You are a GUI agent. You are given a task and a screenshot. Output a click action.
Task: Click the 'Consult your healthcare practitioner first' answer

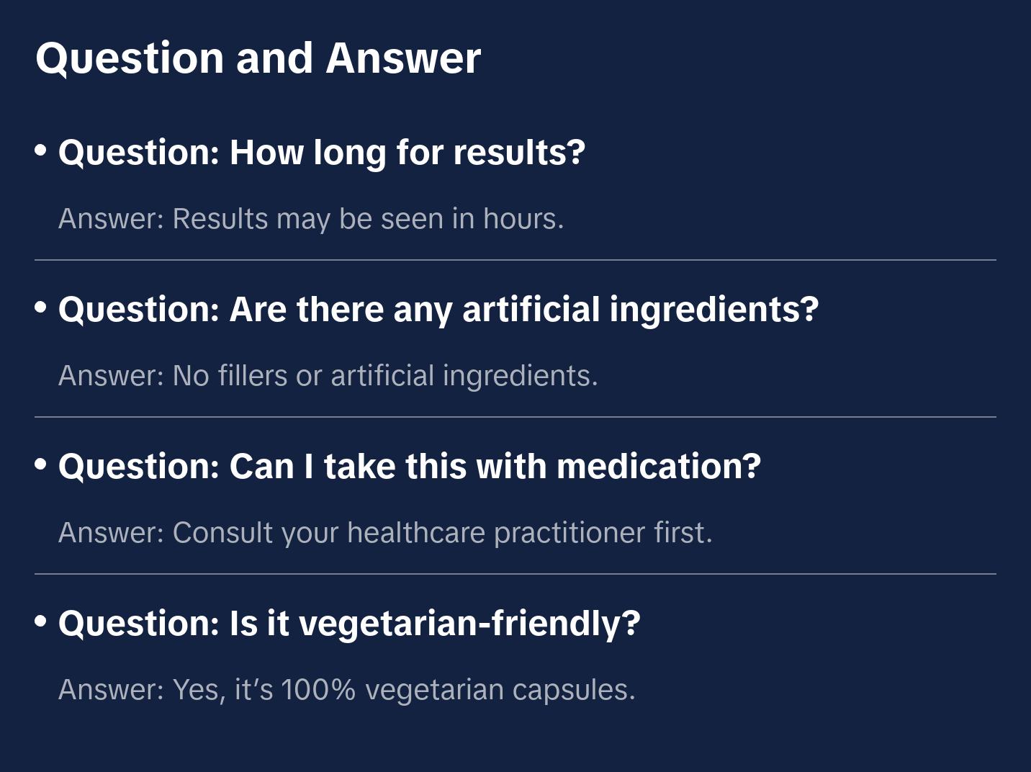click(442, 533)
